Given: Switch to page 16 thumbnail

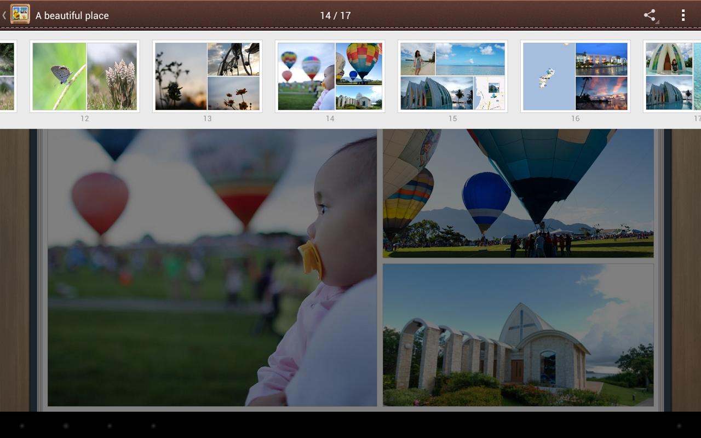Looking at the screenshot, I should 576,77.
